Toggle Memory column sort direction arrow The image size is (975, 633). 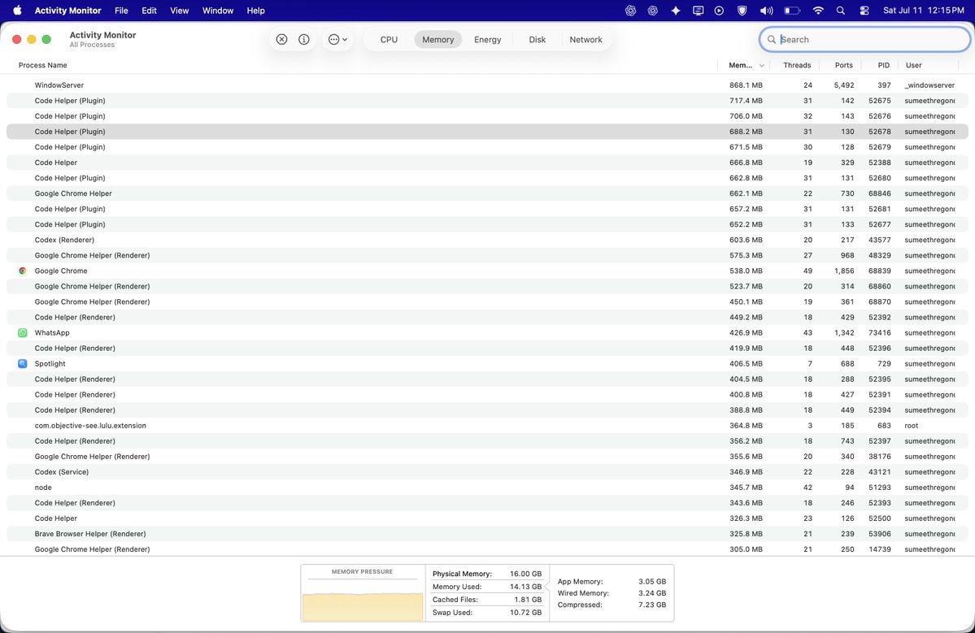762,65
